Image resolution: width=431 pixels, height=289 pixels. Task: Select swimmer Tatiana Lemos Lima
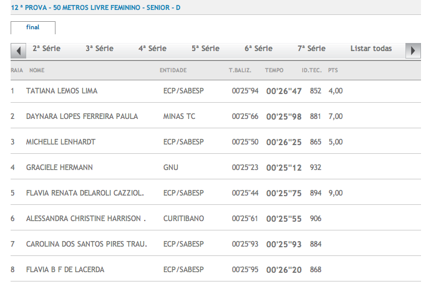pos(62,91)
